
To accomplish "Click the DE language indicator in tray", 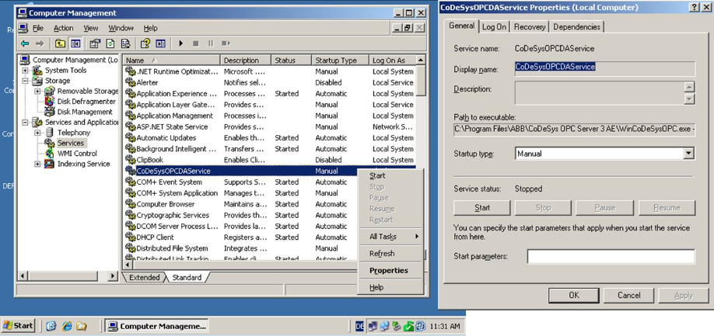I will click(x=360, y=326).
